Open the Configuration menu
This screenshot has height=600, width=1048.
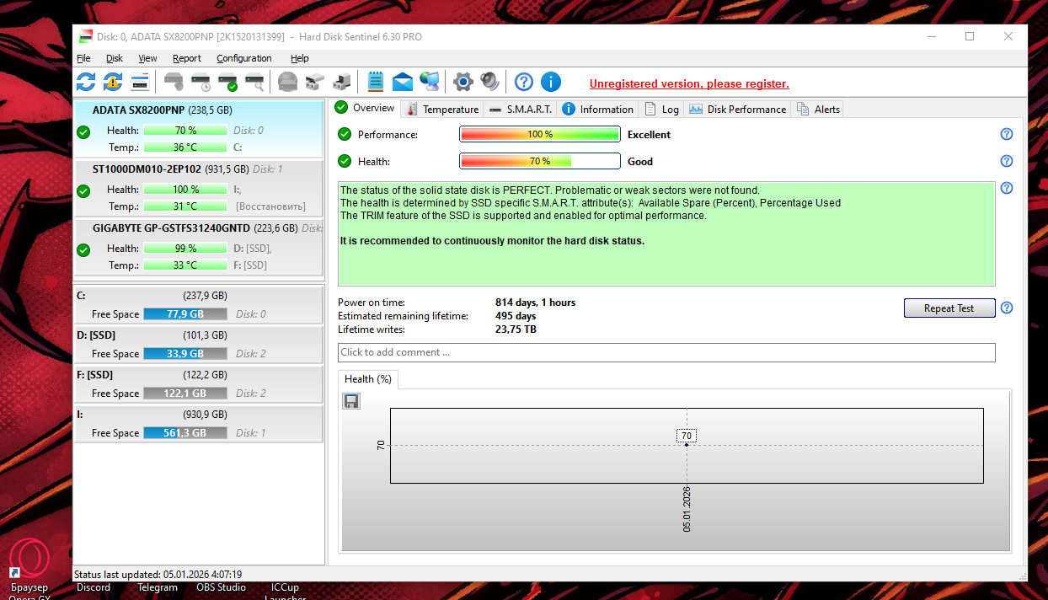(244, 58)
